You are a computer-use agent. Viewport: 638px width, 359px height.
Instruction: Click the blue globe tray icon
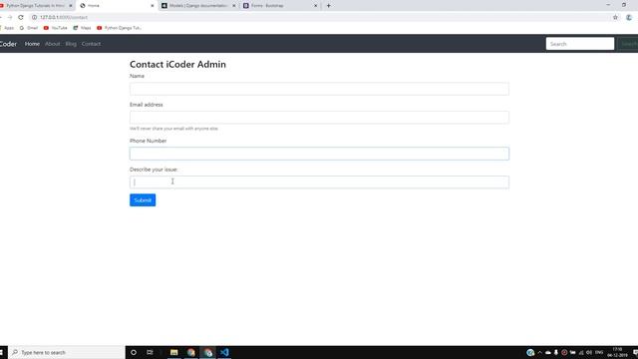(x=530, y=352)
